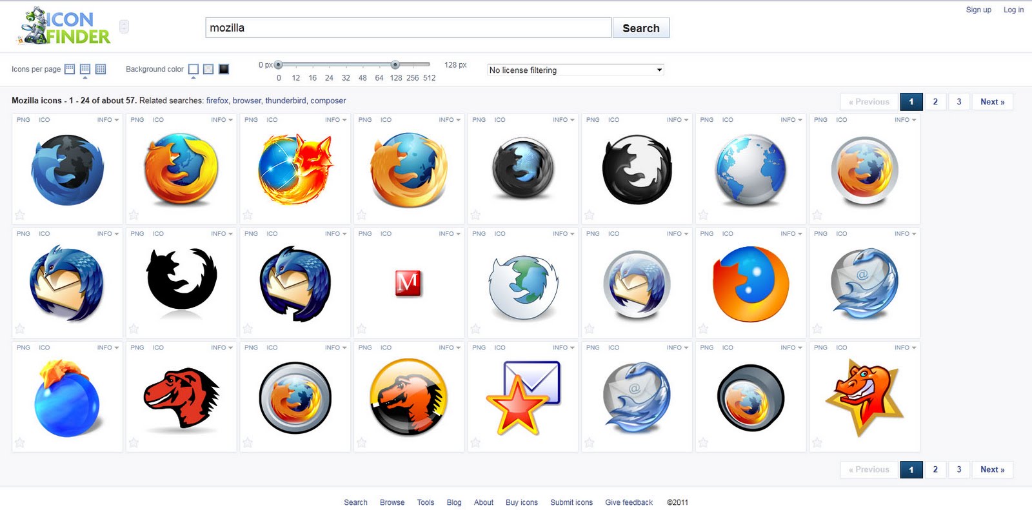Go to results page 2 at top
1032x510 pixels.
(x=935, y=102)
